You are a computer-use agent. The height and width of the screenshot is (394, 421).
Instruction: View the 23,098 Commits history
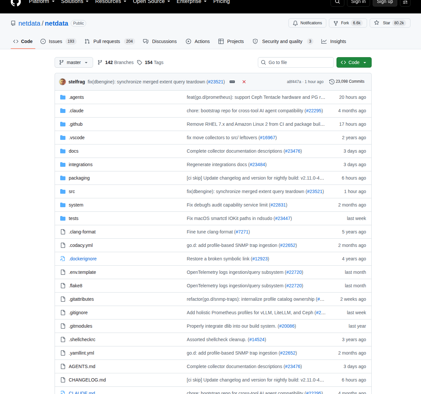(x=347, y=81)
